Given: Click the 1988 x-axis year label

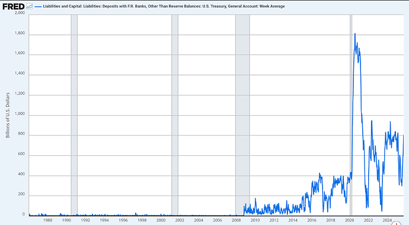Looking at the screenshot, I should click(x=48, y=220).
